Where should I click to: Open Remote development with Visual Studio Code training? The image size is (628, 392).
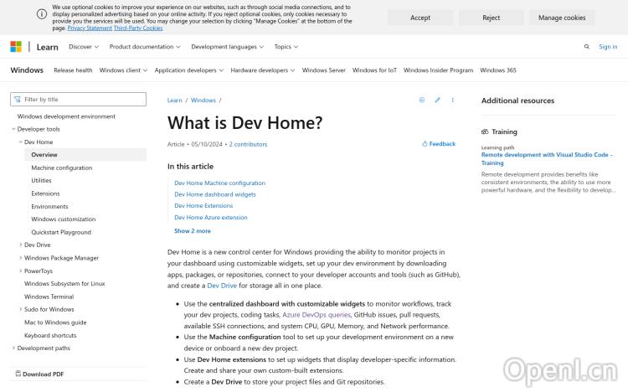pos(547,158)
